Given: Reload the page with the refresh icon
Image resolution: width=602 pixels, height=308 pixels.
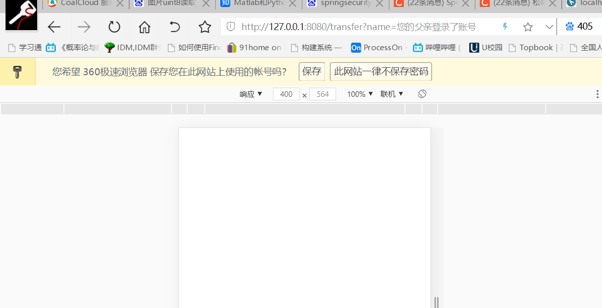Looking at the screenshot, I should click(114, 27).
